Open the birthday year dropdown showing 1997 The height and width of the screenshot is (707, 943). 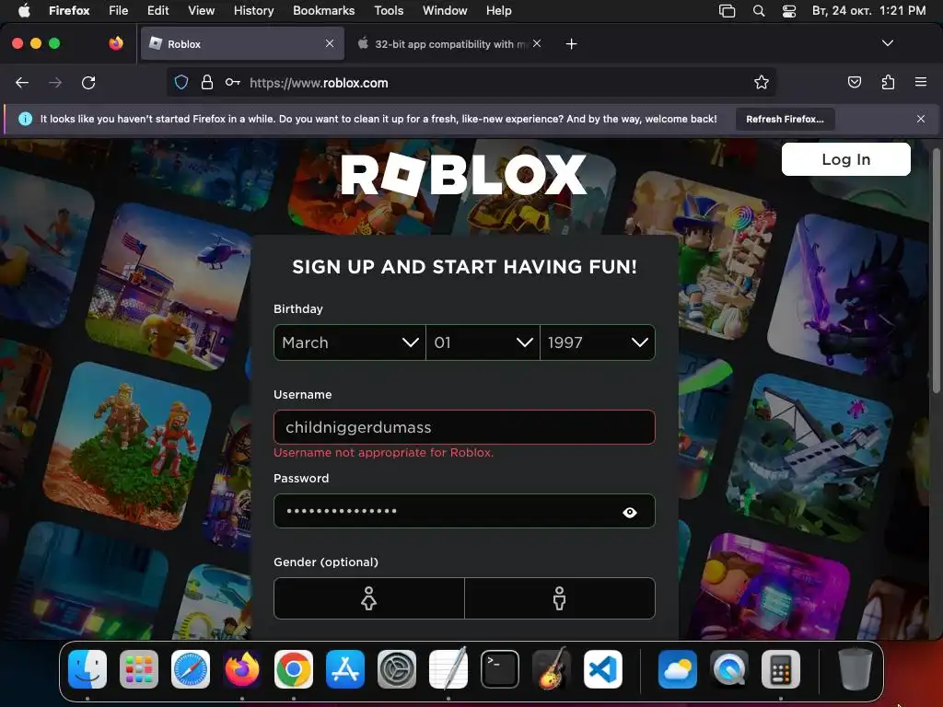[x=598, y=342]
